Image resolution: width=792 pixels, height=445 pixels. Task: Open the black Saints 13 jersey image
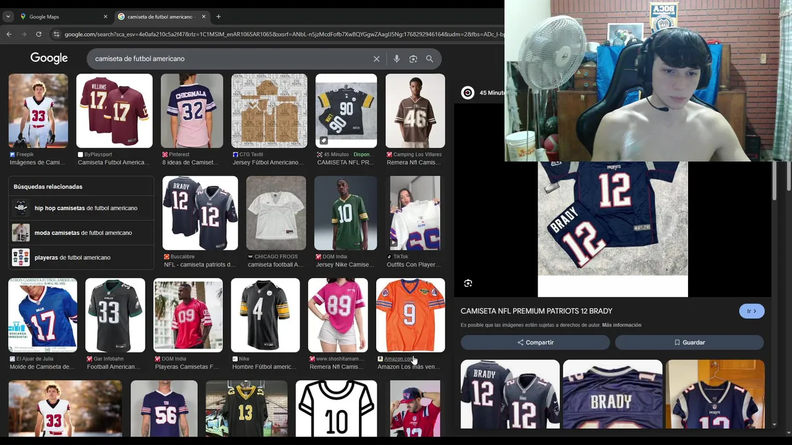point(246,409)
